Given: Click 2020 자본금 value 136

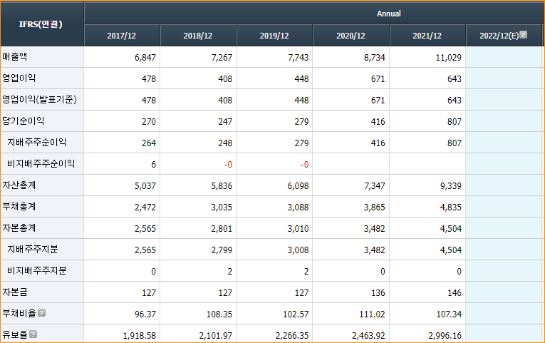Looking at the screenshot, I should coord(378,293).
